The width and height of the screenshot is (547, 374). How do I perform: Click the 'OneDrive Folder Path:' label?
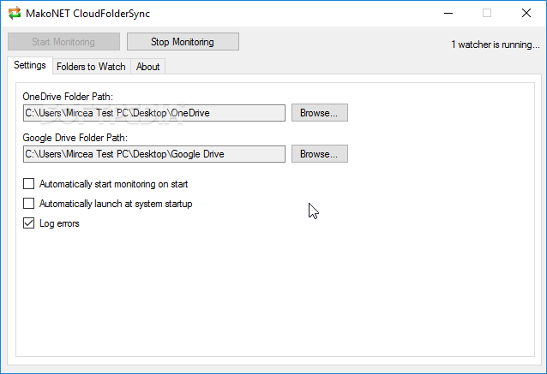click(68, 97)
